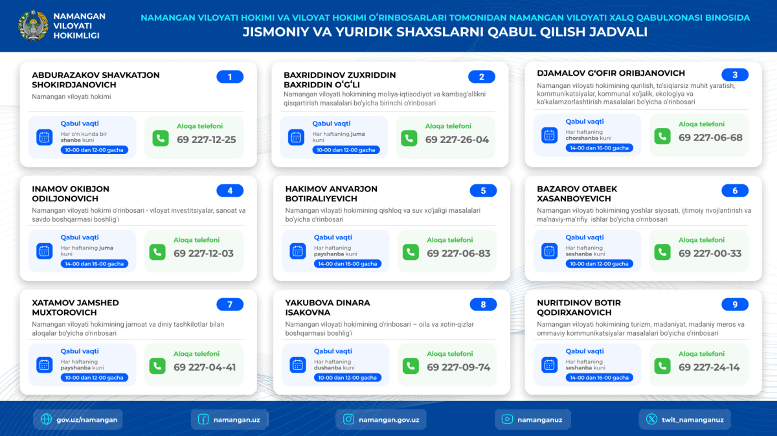777x436 pixels.
Task: Click the time pill in Yakubova's card
Action: pyautogui.click(x=348, y=378)
